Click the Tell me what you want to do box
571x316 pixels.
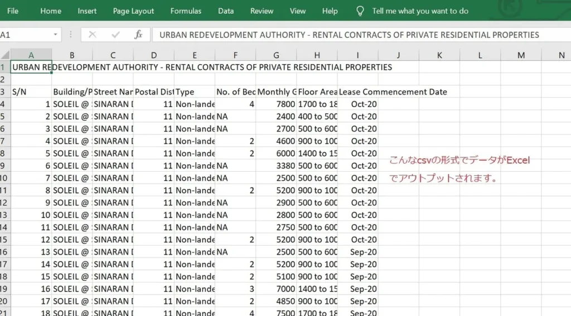420,11
